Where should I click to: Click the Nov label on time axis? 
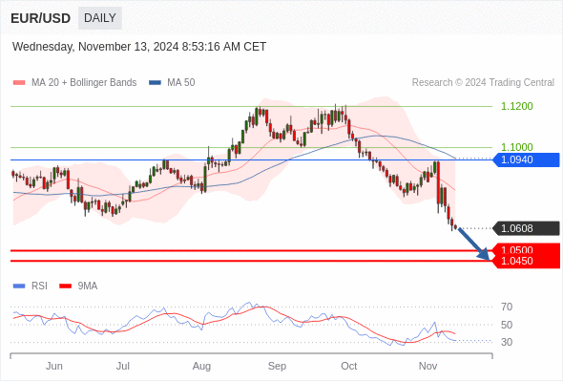[427, 366]
